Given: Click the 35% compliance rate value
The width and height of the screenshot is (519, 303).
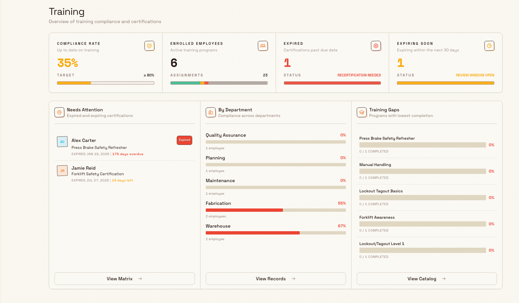Looking at the screenshot, I should tap(68, 63).
